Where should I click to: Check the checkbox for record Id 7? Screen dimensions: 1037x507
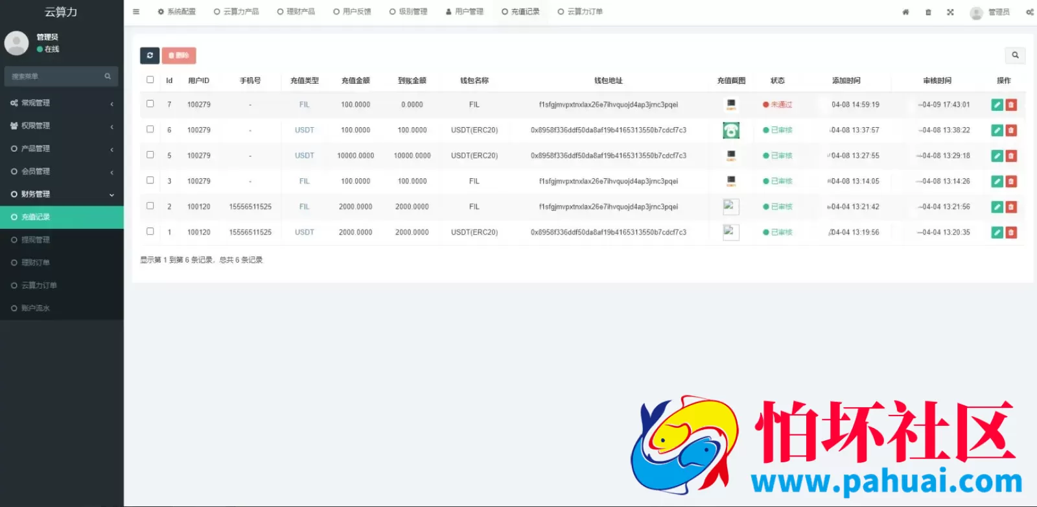click(150, 104)
